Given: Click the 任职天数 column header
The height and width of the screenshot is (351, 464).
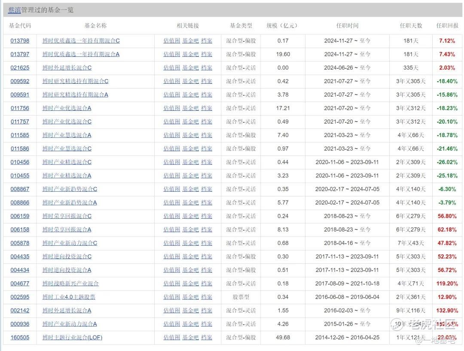Looking at the screenshot, I should [x=411, y=26].
